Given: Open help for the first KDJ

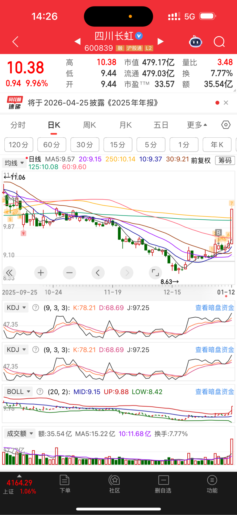Looking at the screenshot, I should 36,308.
